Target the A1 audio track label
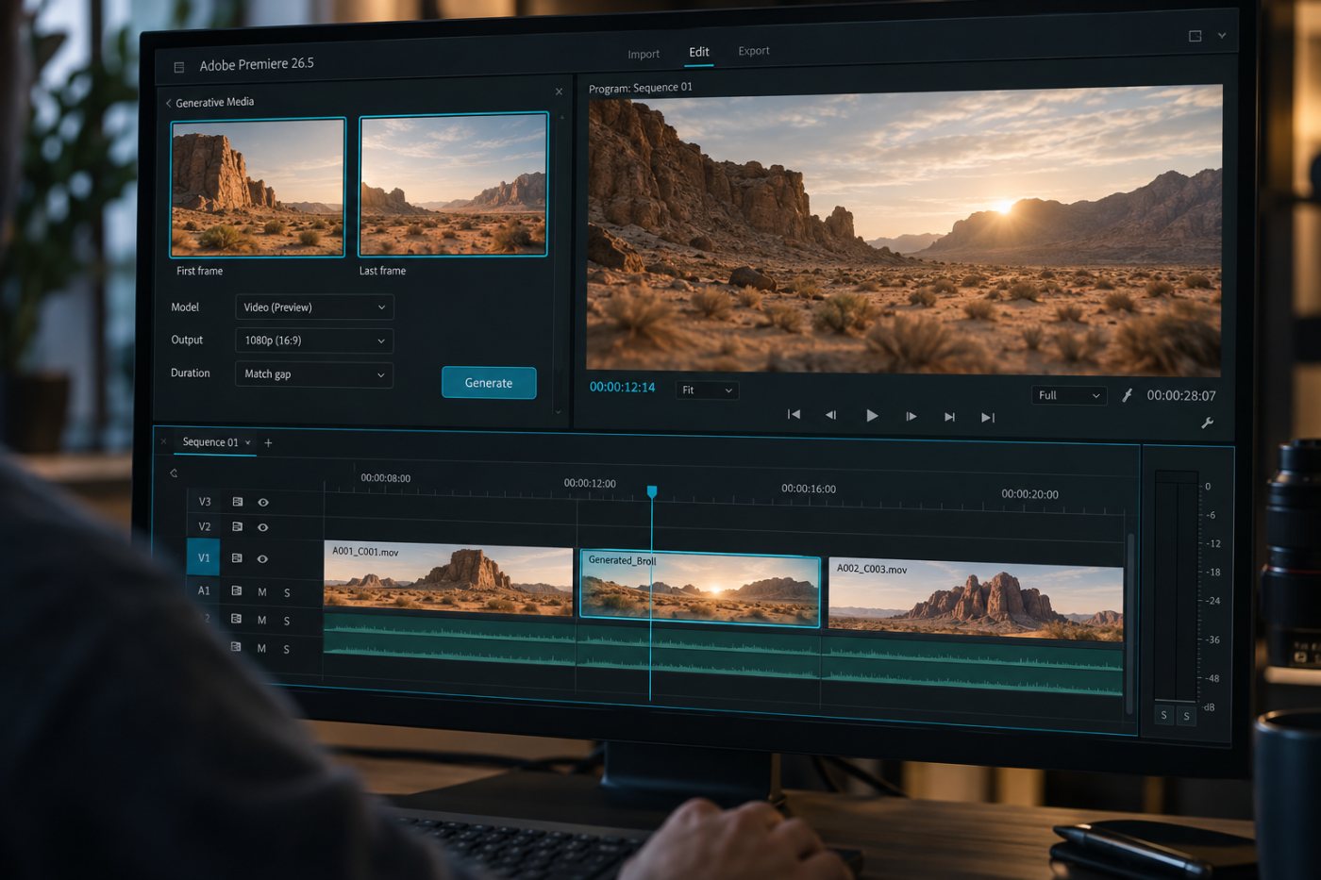Viewport: 1321px width, 880px height. [204, 590]
